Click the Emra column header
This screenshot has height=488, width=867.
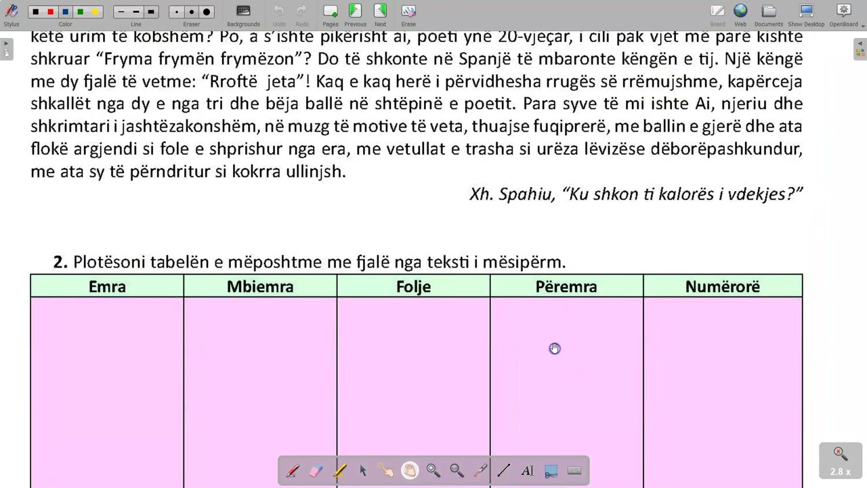107,287
